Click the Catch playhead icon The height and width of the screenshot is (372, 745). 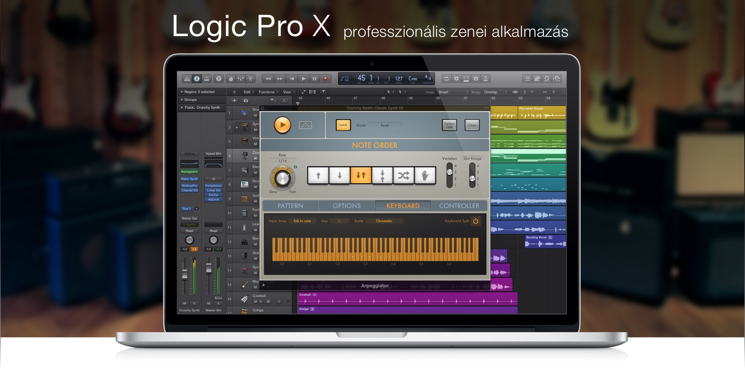(324, 92)
